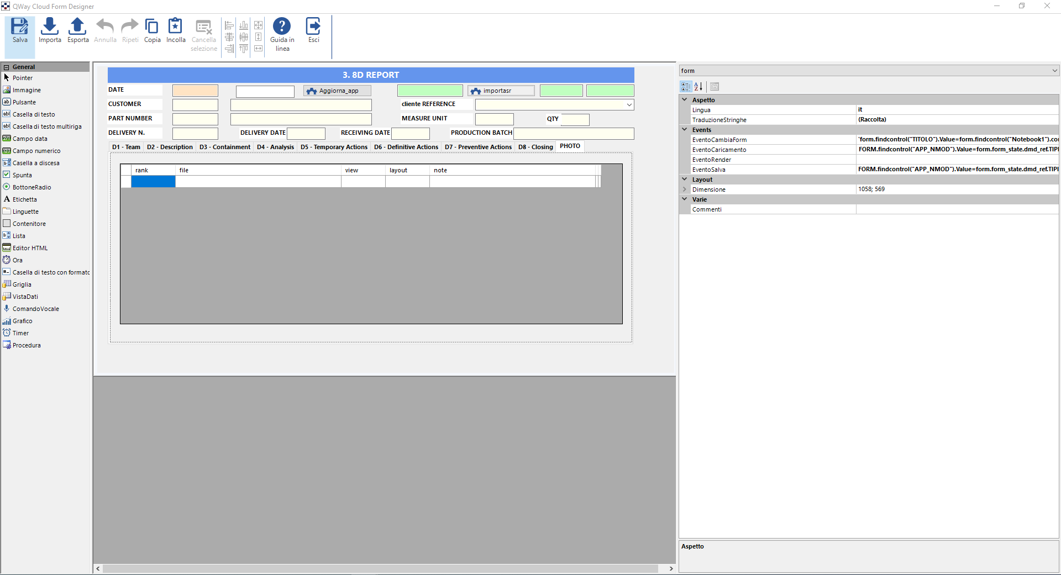This screenshot has height=575, width=1061.
Task: Open the cliente REFERENCE dropdown
Action: coord(629,104)
